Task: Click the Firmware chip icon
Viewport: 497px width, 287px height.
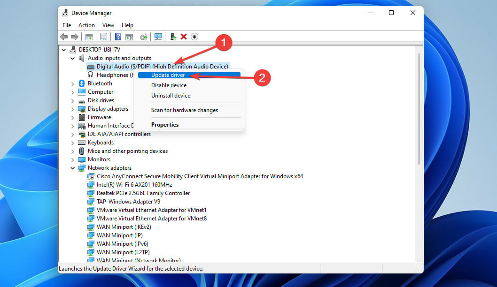Action: point(81,117)
